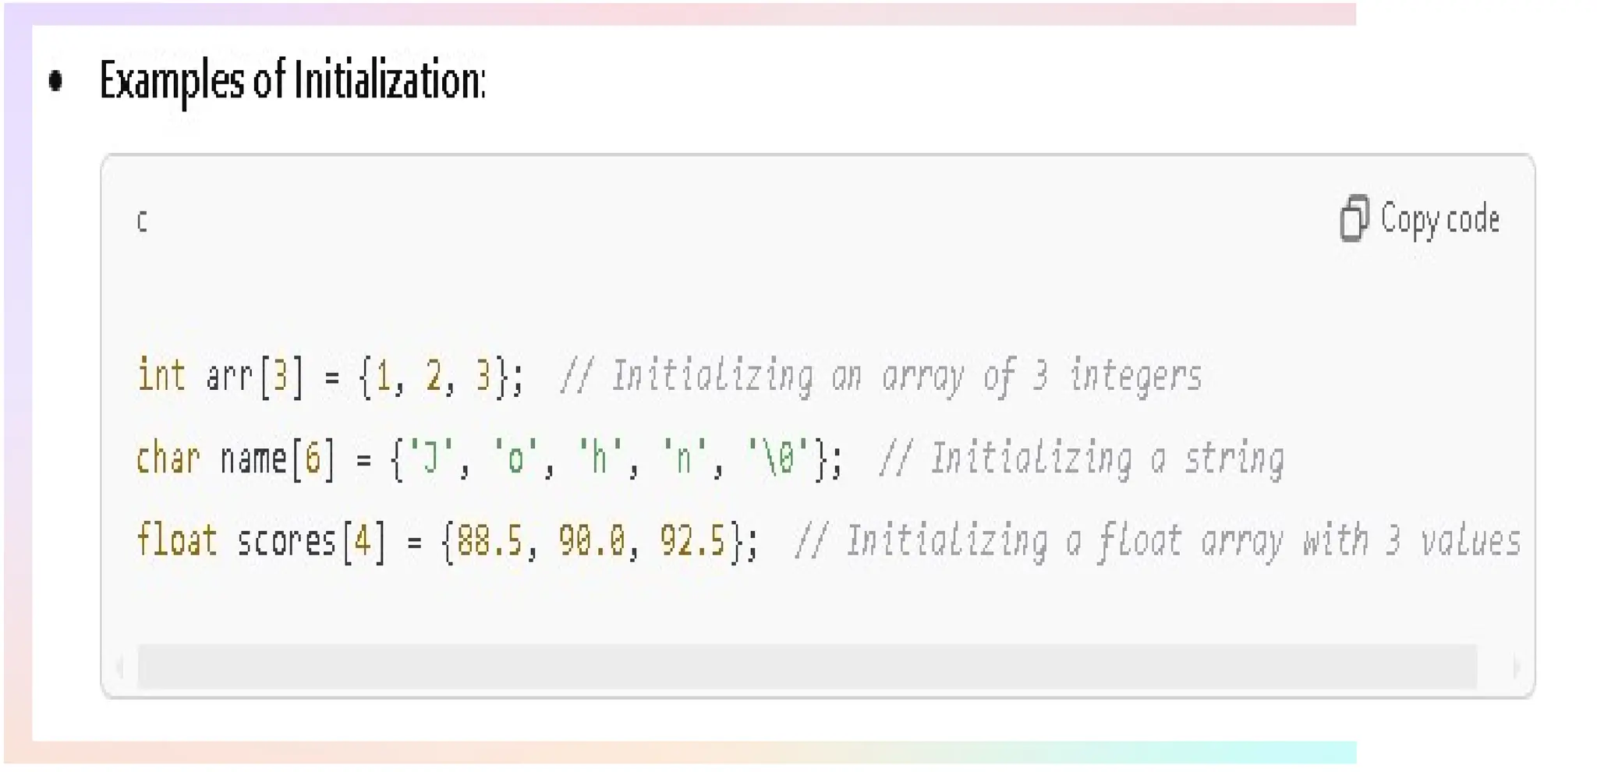Click the left scroll arrow of code block
The image size is (1597, 772).
120,668
